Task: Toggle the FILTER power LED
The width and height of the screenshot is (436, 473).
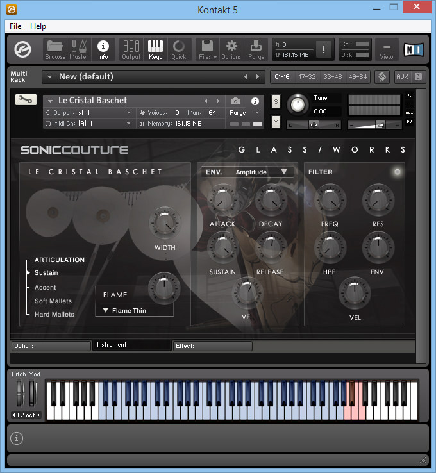Action: tap(398, 172)
